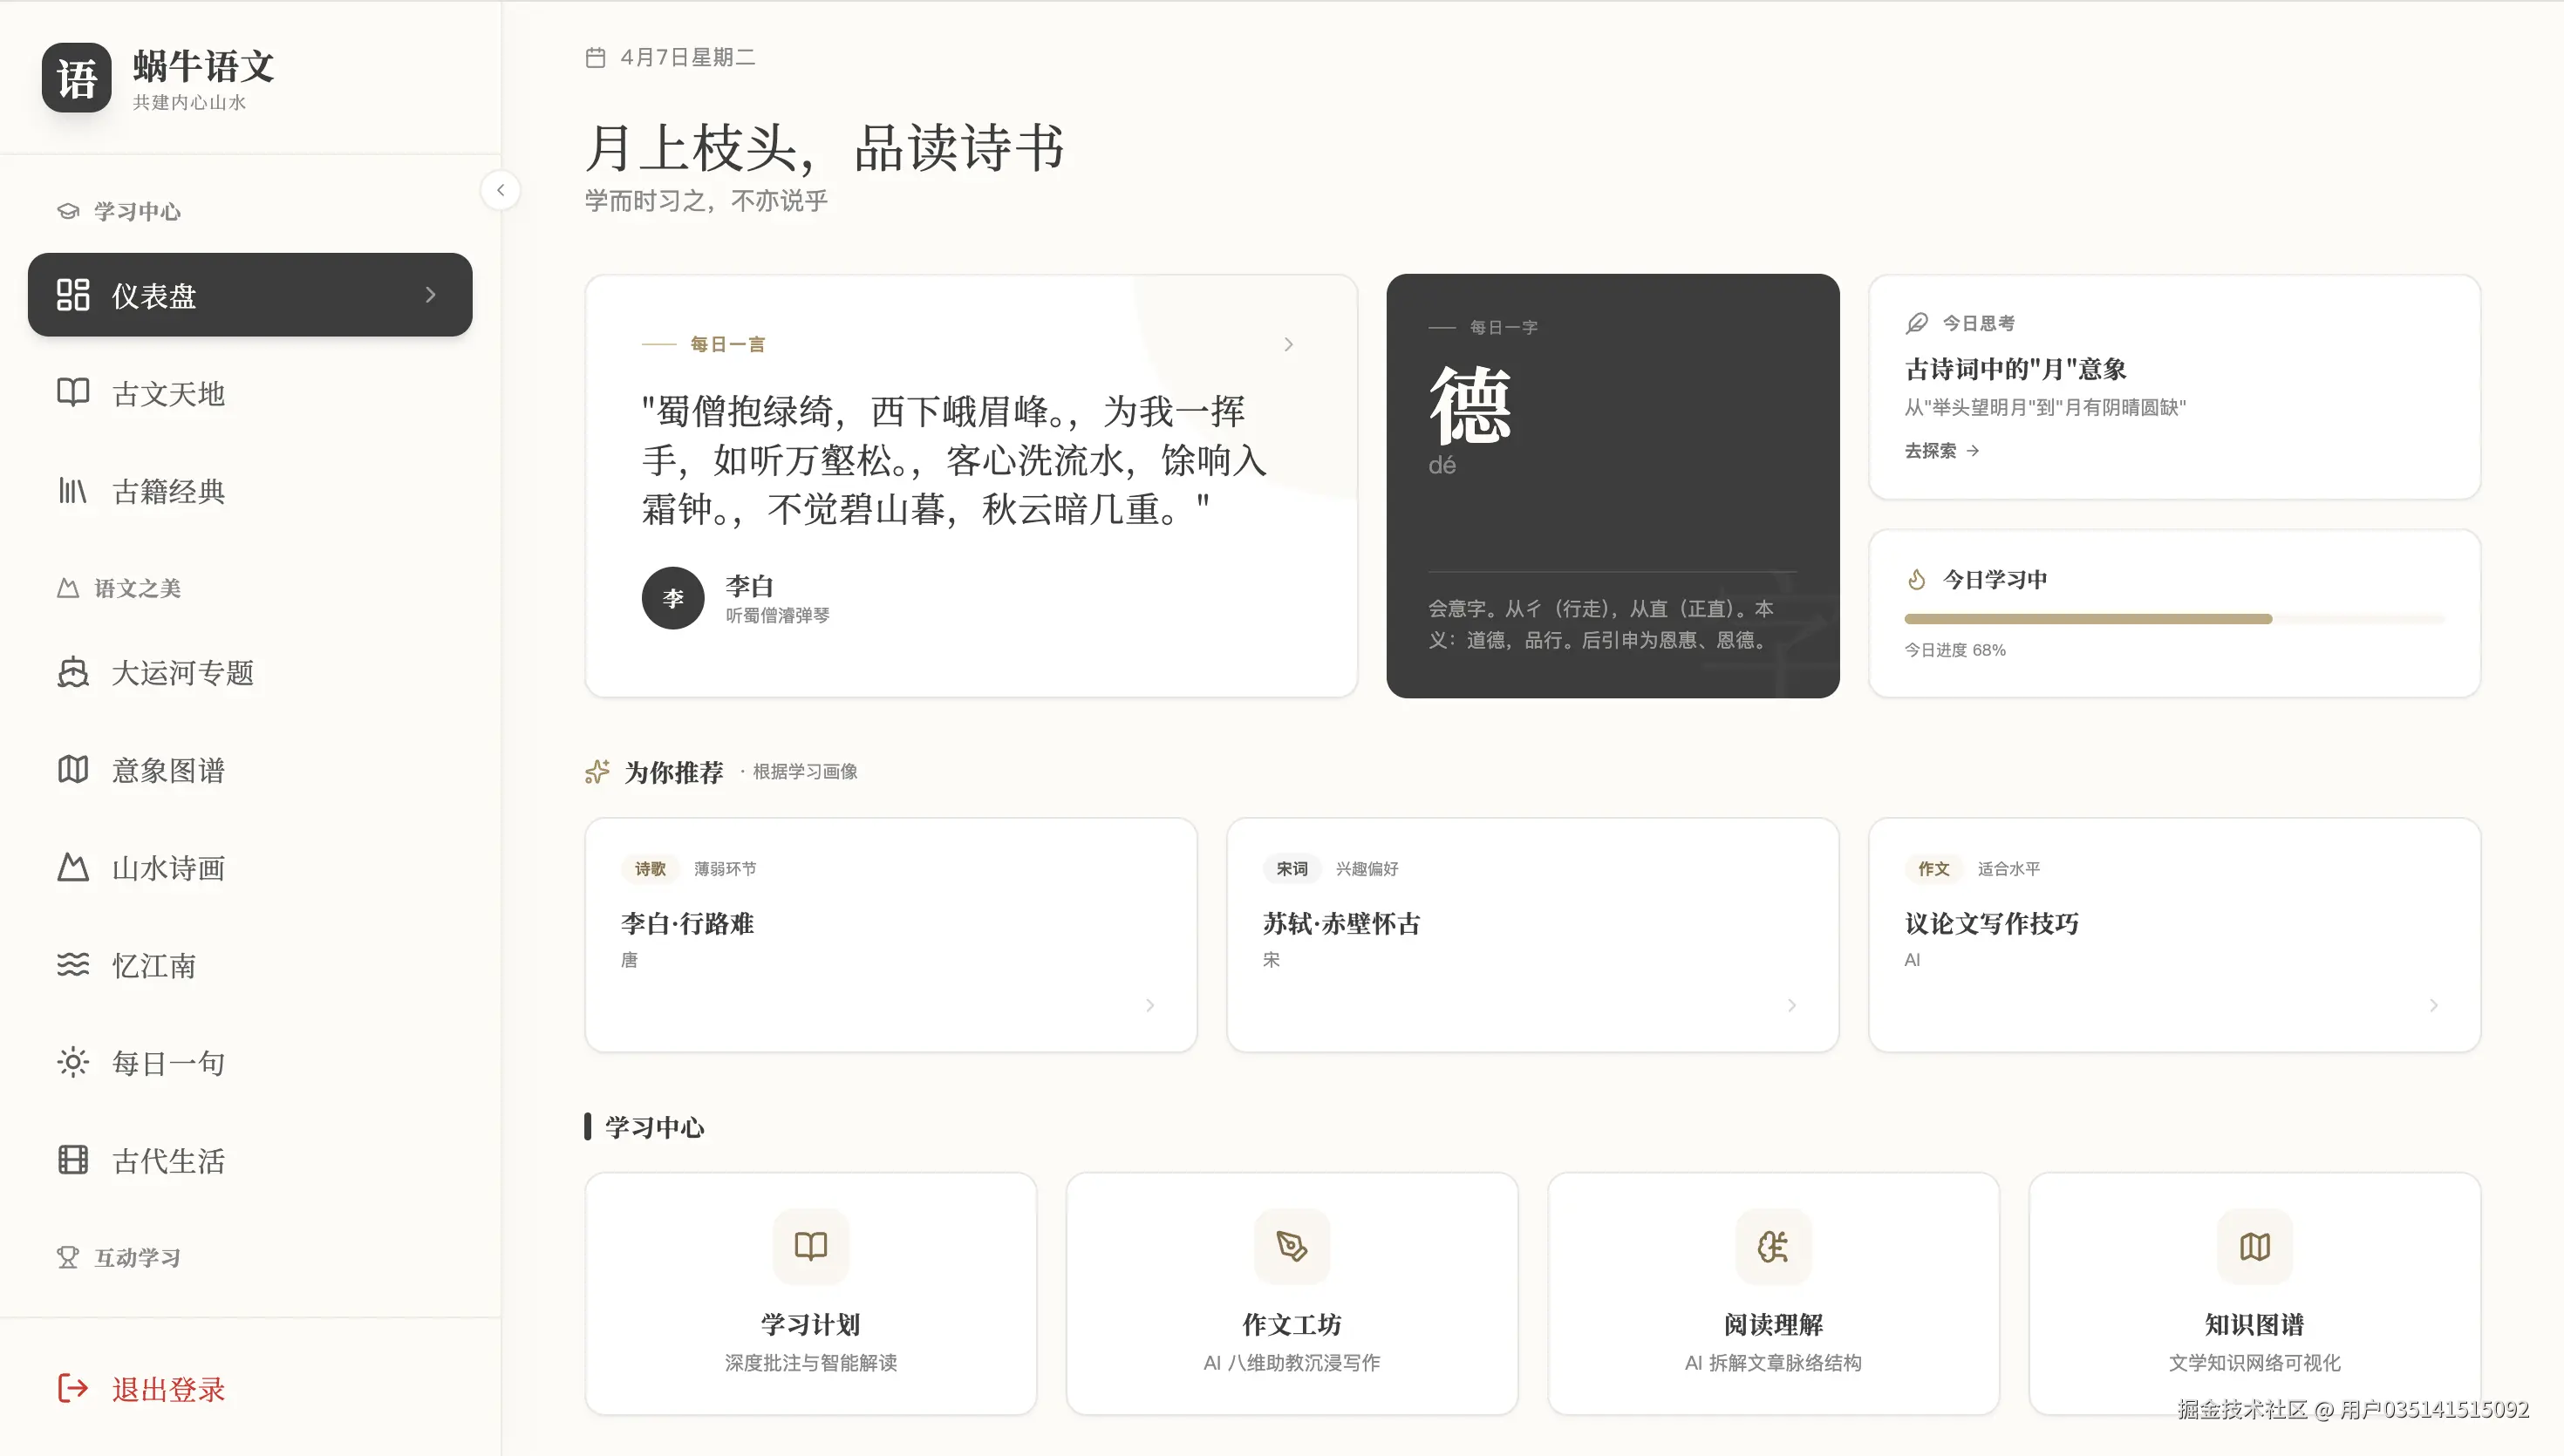Select the 忆江南 waves icon
The width and height of the screenshot is (2564, 1456).
[x=72, y=965]
